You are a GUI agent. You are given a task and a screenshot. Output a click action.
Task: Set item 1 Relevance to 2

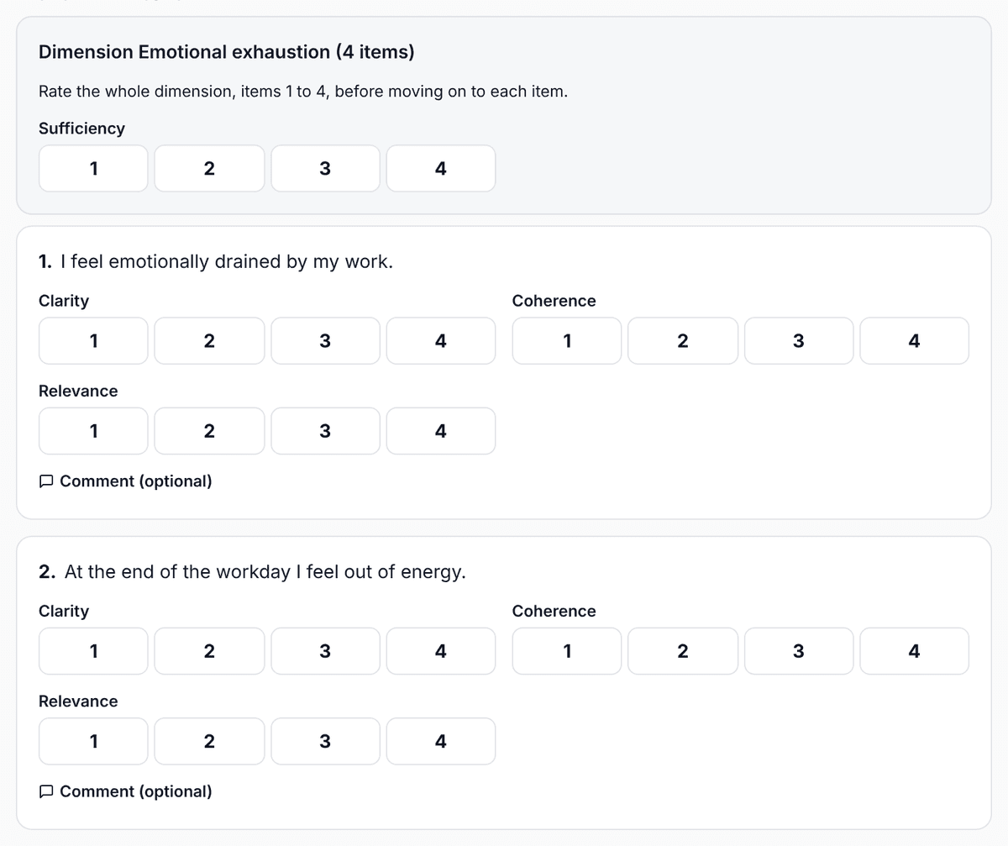[209, 431]
